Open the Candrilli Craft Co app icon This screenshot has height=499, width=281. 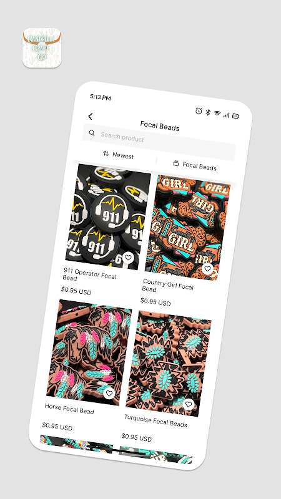(x=42, y=48)
